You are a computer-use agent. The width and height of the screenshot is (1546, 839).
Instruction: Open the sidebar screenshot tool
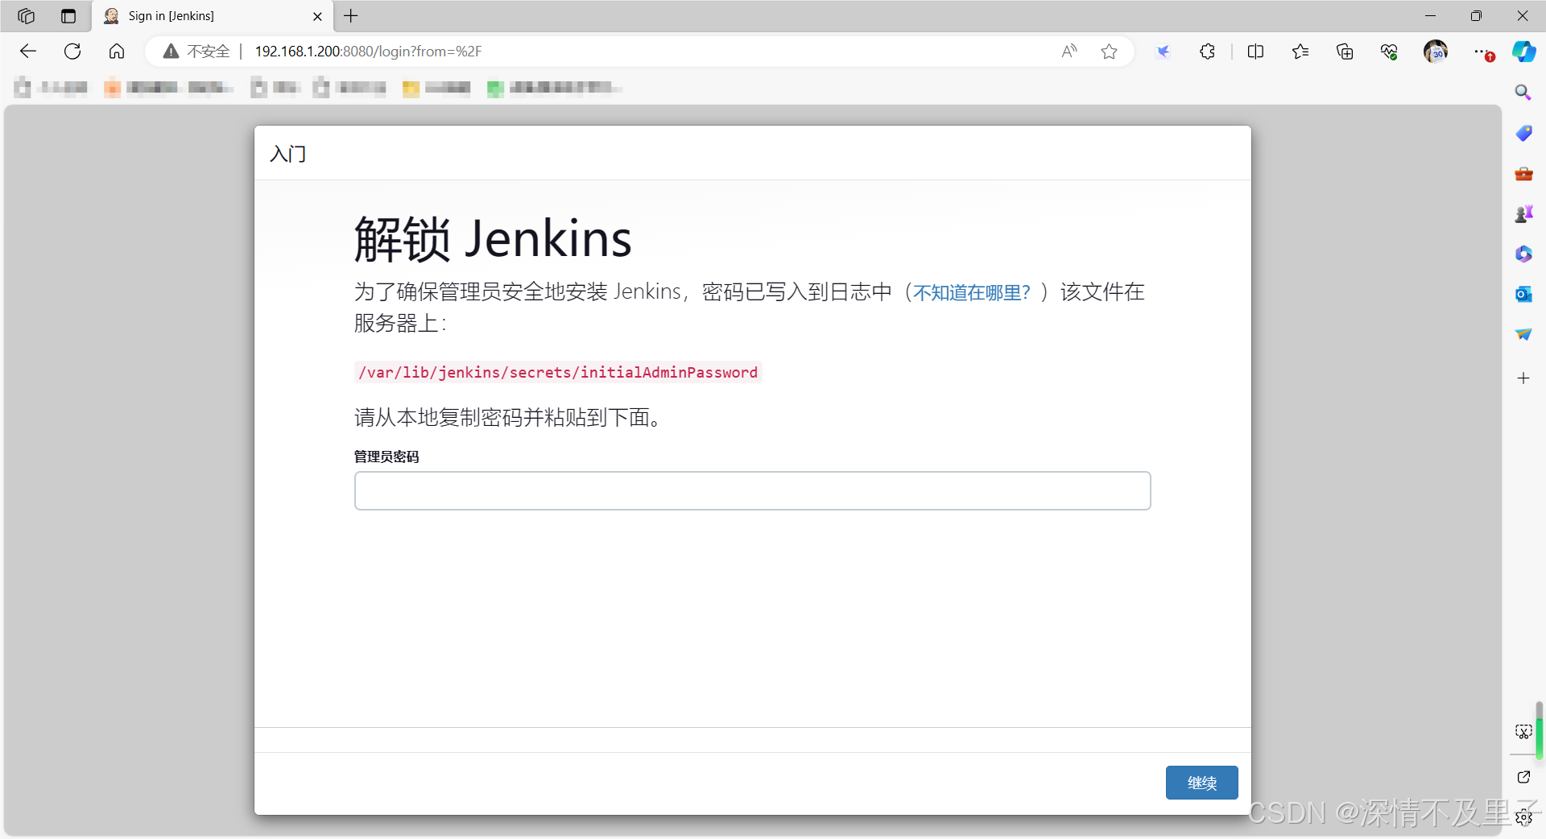(x=1523, y=732)
